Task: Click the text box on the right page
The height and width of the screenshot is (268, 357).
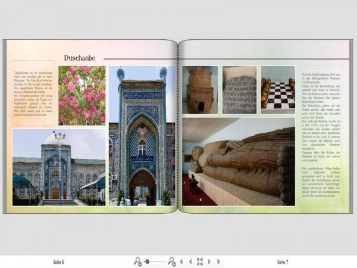Action: [x=321, y=136]
